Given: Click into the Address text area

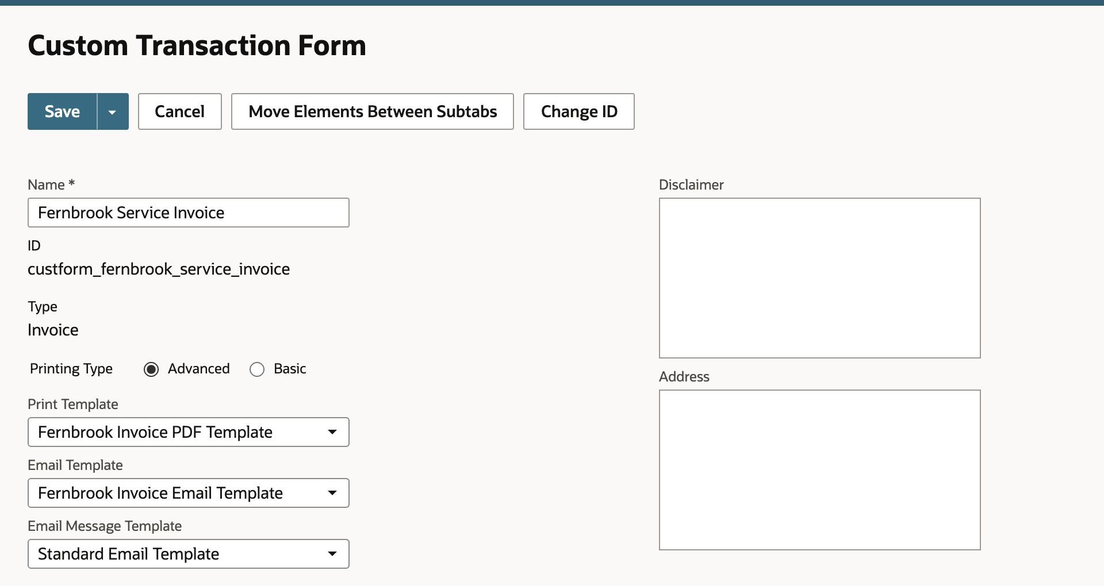Looking at the screenshot, I should (820, 470).
